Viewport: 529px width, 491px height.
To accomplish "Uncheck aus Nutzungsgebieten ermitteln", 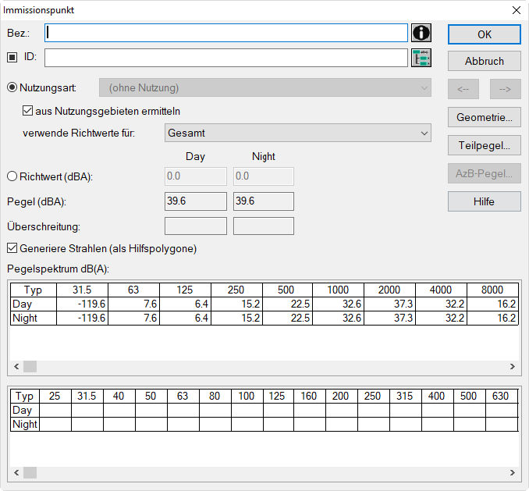I will point(27,111).
